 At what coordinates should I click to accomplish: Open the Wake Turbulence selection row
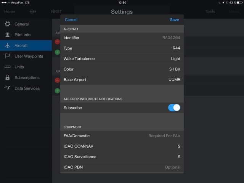coord(122,59)
